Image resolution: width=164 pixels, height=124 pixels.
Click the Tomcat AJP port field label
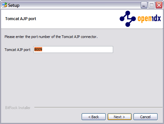coord(18,50)
